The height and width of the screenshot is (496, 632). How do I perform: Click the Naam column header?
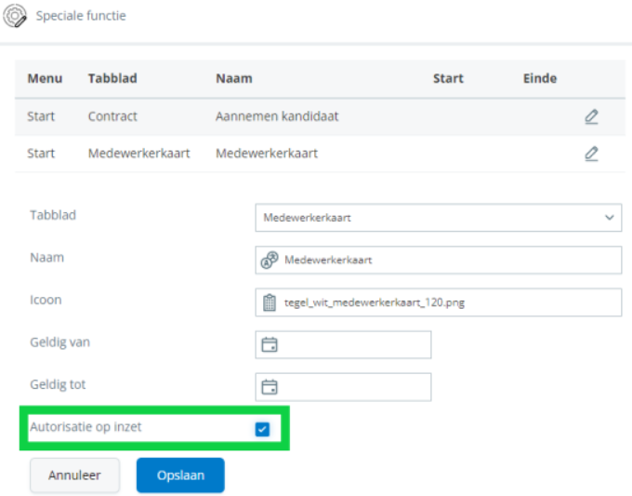point(234,78)
